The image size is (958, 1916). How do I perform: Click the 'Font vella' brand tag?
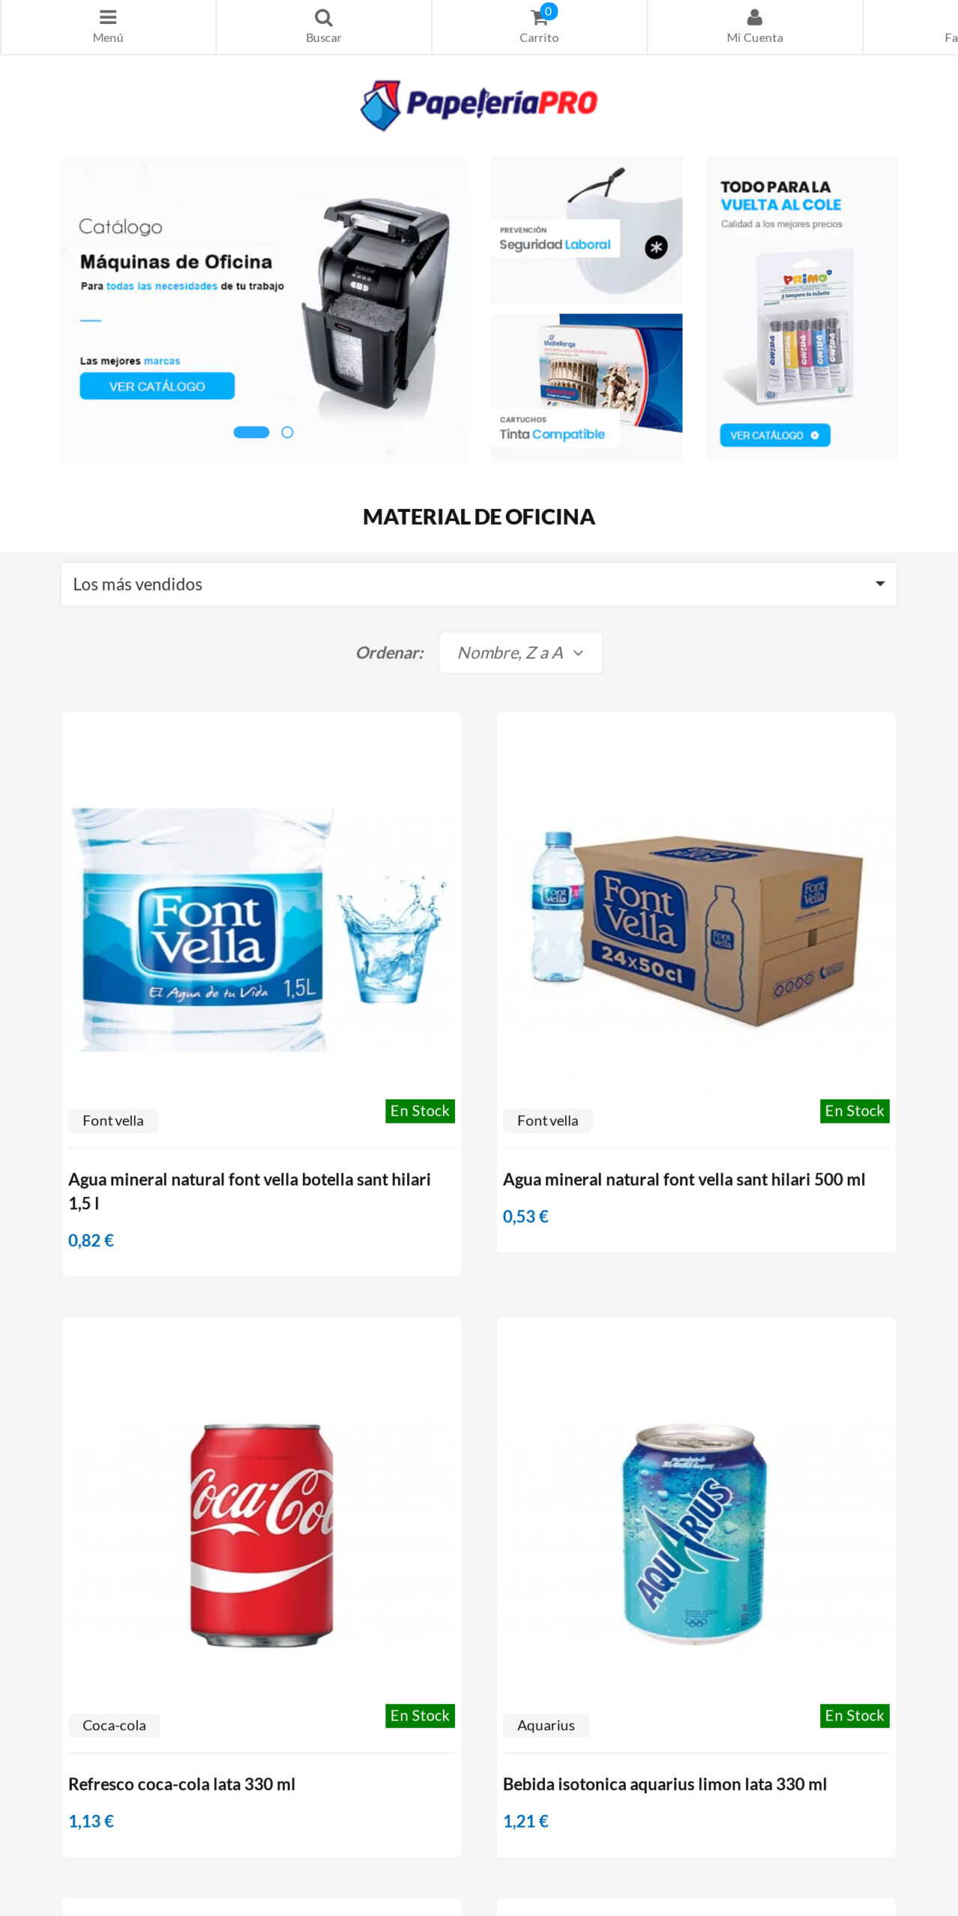point(113,1120)
